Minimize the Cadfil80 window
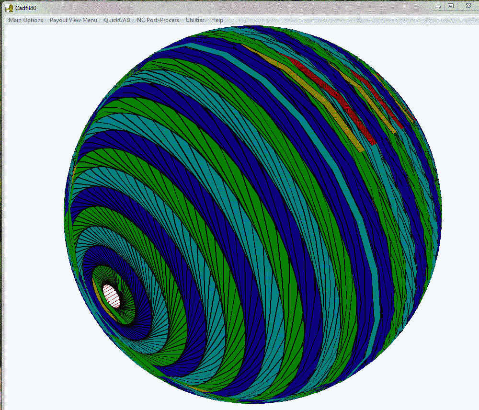Viewport: 479px width, 410px height. click(x=437, y=6)
